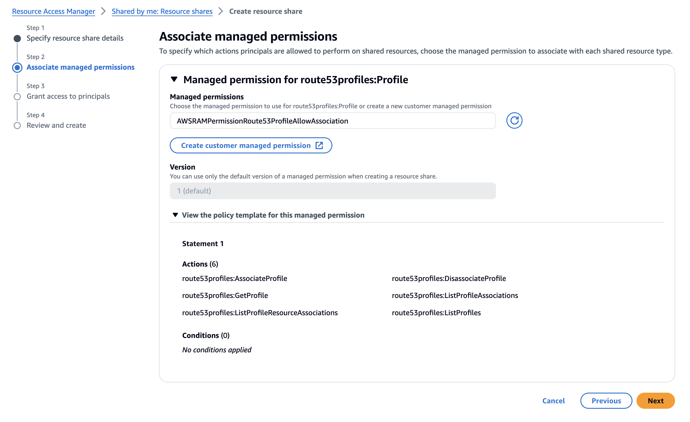Go to Specify resource share details step
The image size is (690, 422).
(75, 38)
